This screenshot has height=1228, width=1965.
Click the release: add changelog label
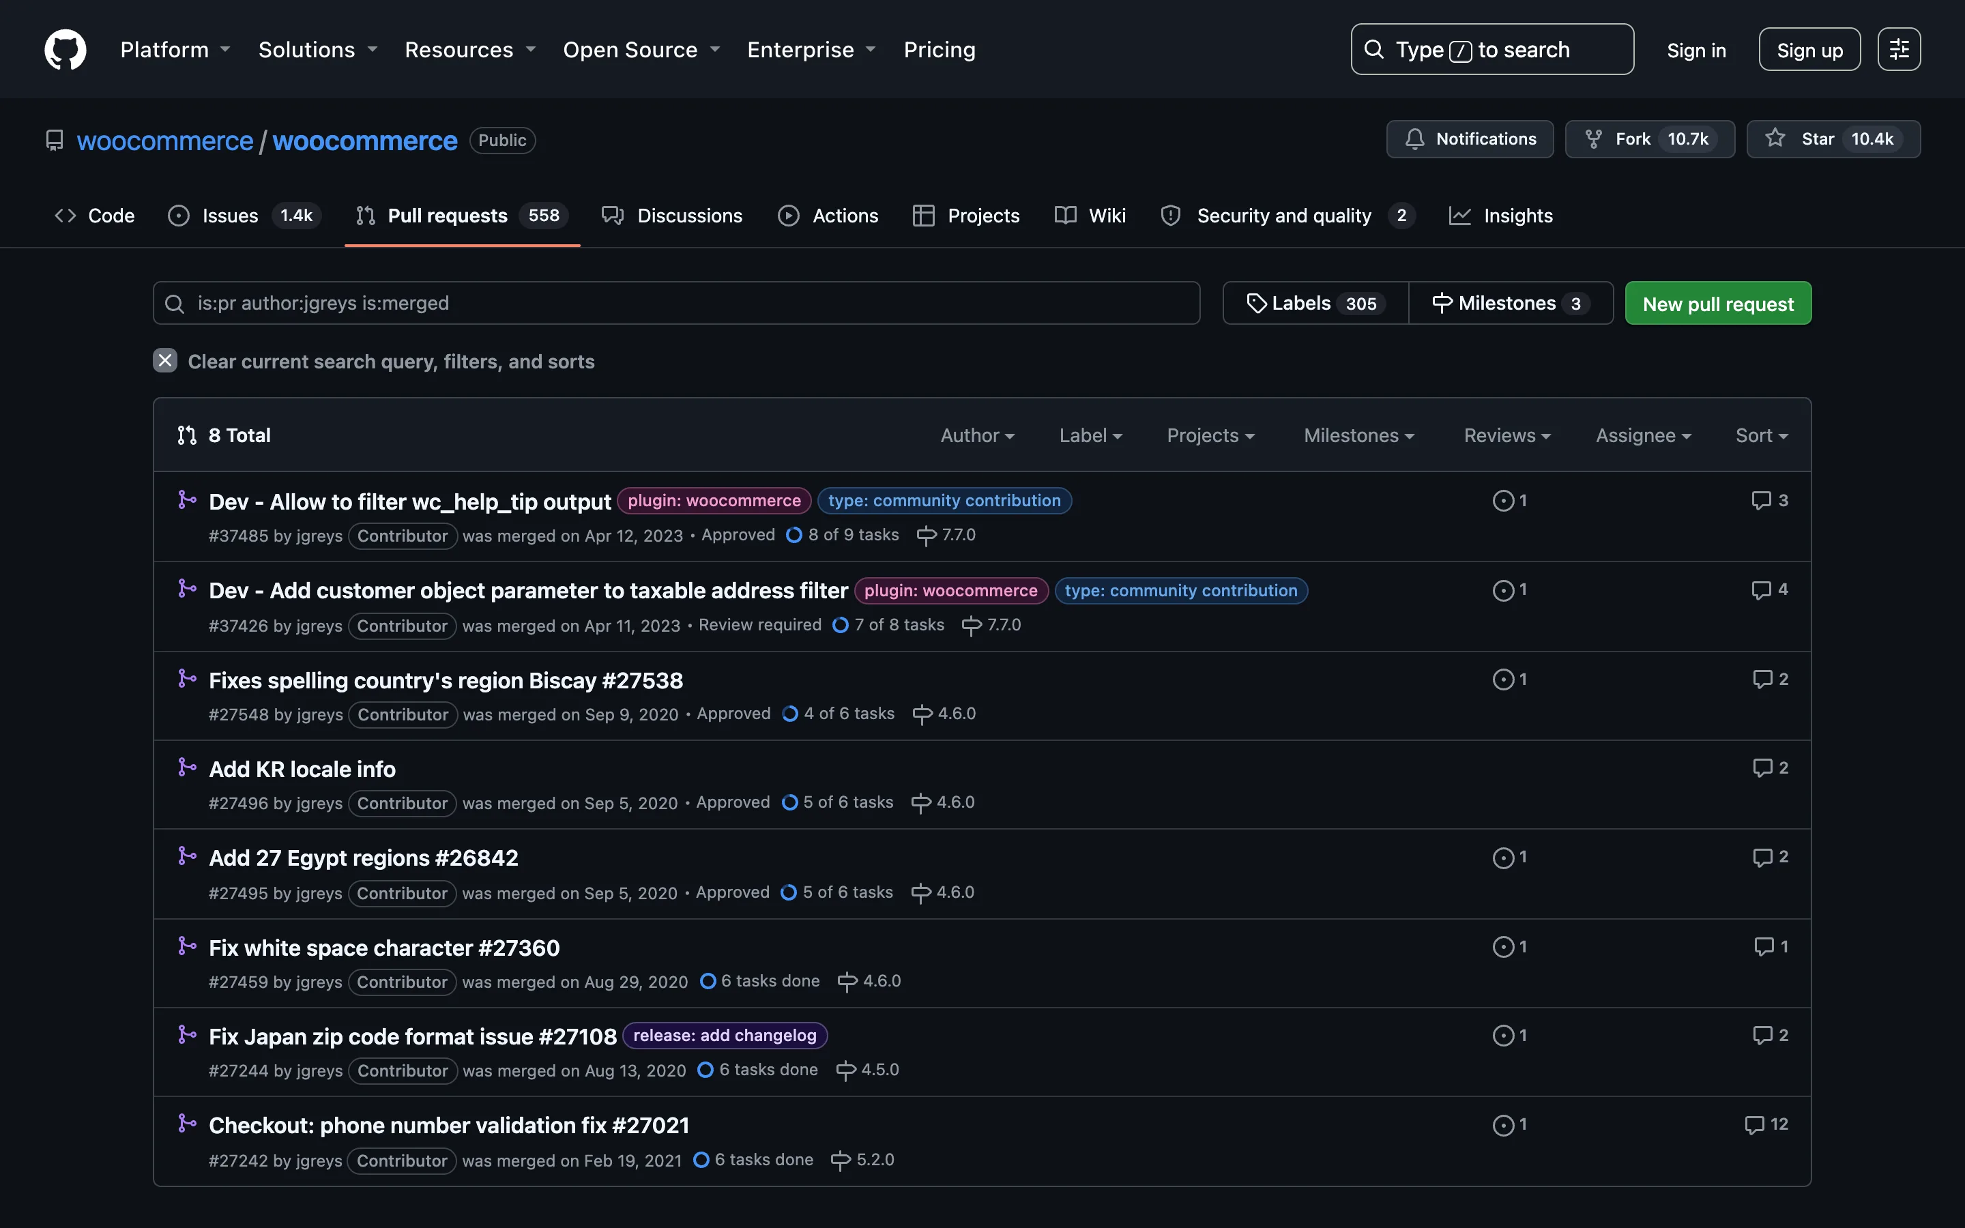point(725,1036)
